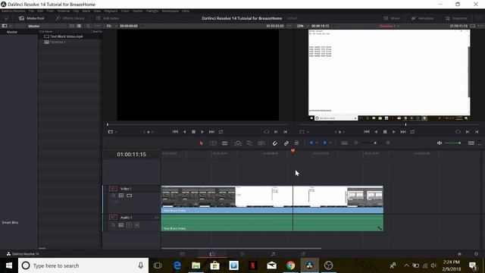Open the File menu

pyautogui.click(x=31, y=11)
